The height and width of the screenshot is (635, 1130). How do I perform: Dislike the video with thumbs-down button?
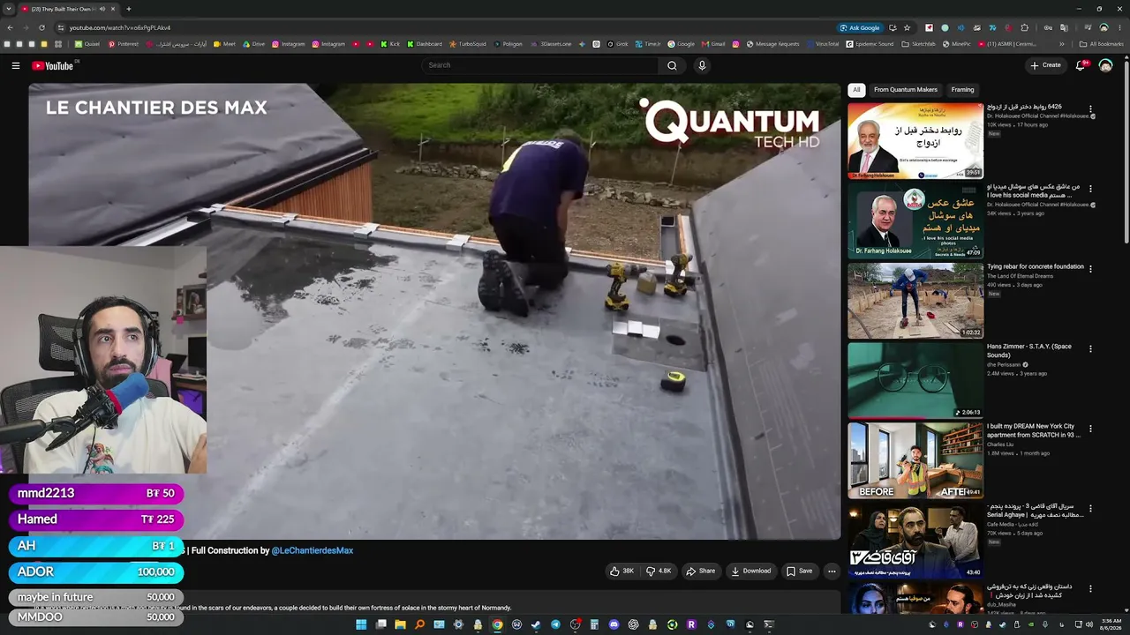point(659,571)
